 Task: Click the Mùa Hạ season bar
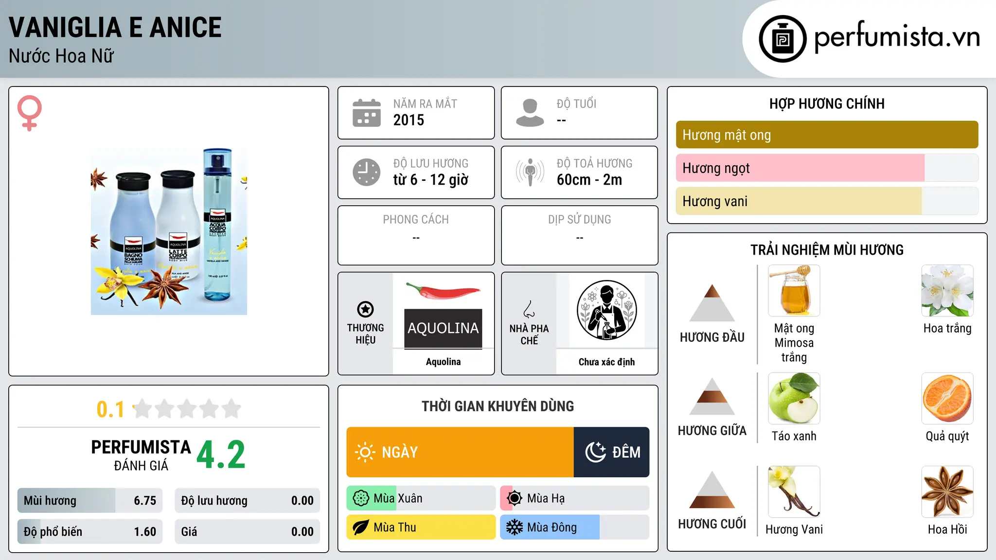click(x=575, y=498)
